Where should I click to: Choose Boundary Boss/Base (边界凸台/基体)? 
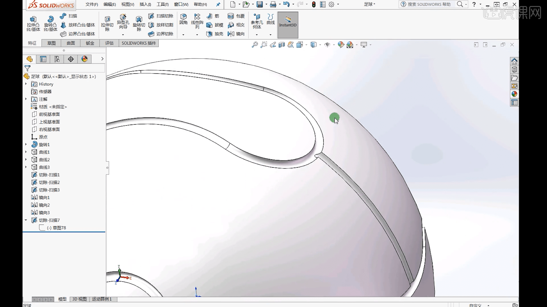78,34
